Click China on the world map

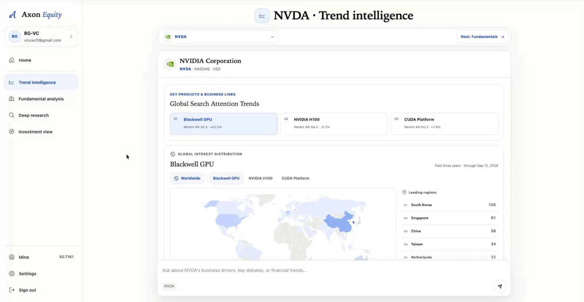click(339, 223)
